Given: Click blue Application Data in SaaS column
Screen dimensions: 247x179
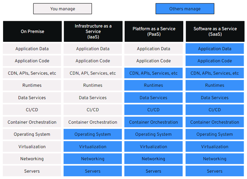Looking at the screenshot, I should click(215, 49).
